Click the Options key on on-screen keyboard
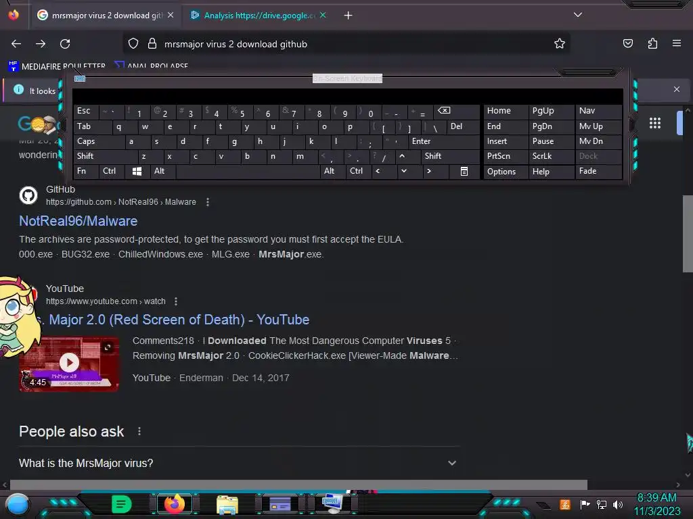 (x=506, y=172)
